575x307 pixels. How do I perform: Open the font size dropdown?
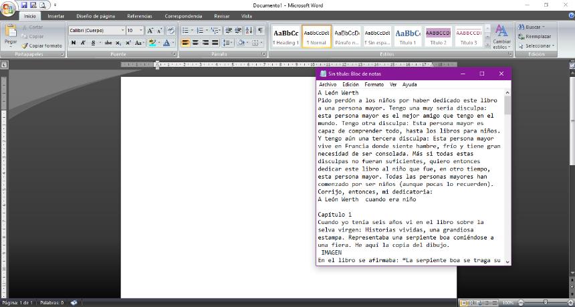[140, 30]
